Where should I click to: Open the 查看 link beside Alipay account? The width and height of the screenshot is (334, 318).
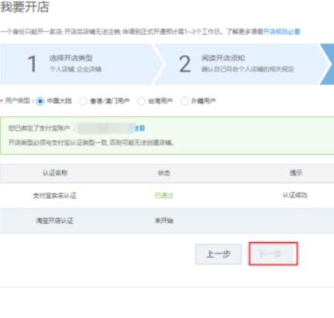coord(140,128)
